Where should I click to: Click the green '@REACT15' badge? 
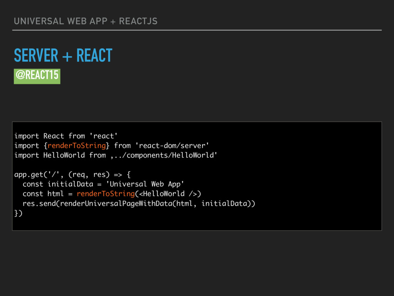tap(37, 76)
